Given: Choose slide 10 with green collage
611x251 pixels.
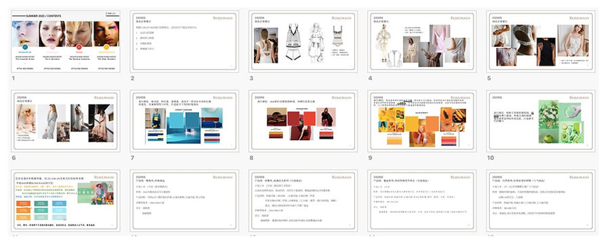Looking at the screenshot, I should (541, 121).
